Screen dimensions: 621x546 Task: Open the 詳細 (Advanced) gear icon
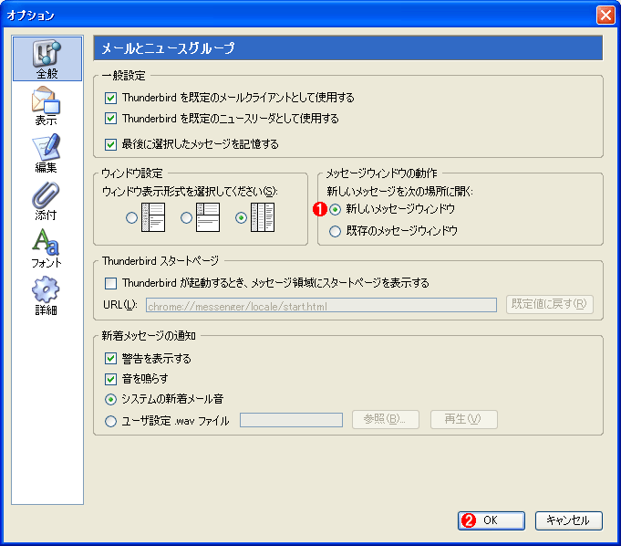47,296
